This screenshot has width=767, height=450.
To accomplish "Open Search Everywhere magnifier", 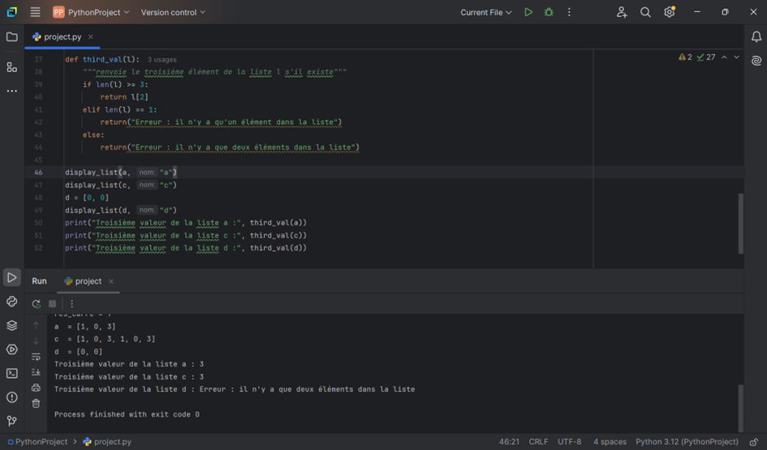I will tap(645, 12).
